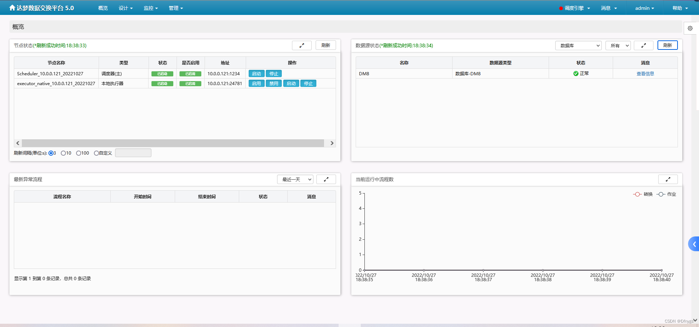
Task: Click the home icon beside 达梦数据交换平台
Action: 12,8
